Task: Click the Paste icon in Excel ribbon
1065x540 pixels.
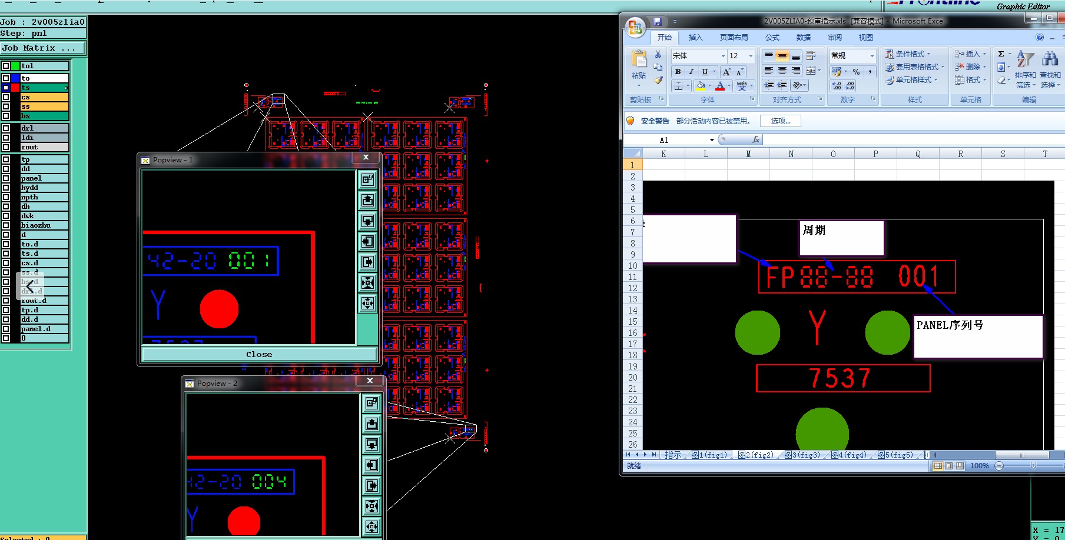Action: coord(639,59)
